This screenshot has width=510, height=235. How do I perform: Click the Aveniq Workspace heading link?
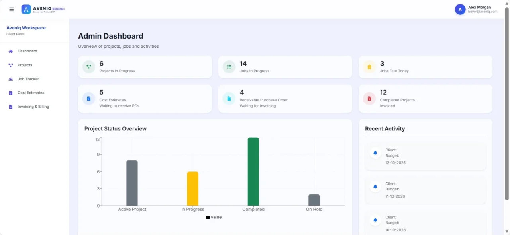[26, 28]
